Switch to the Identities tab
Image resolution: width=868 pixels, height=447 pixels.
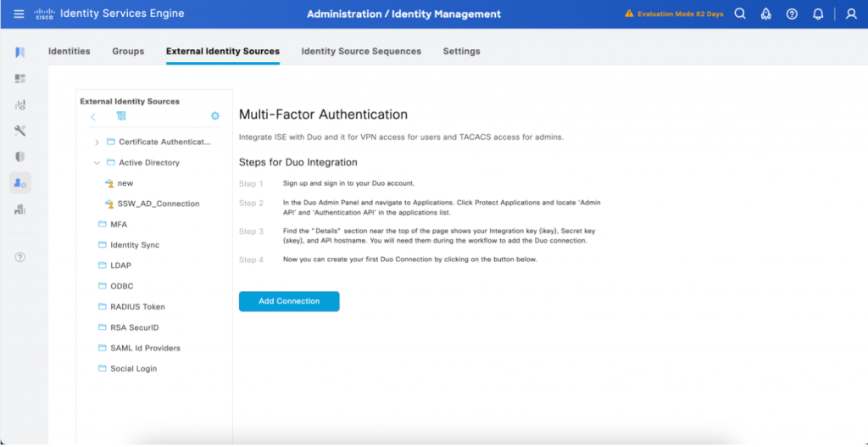(x=70, y=52)
